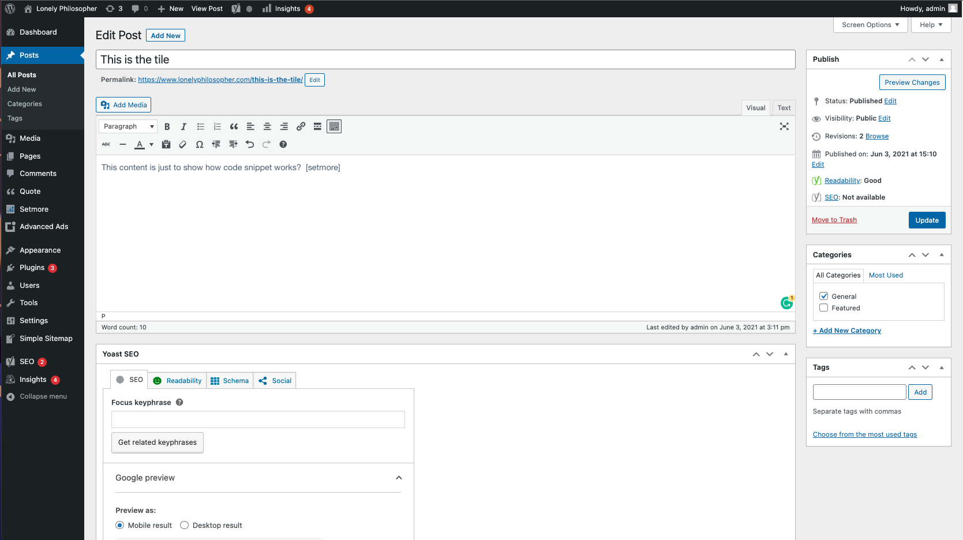The image size is (963, 540).
Task: Align text right
Action: pos(284,127)
